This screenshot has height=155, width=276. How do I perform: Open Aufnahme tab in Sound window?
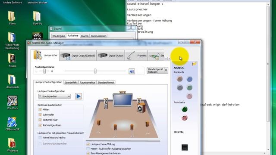click(x=73, y=35)
